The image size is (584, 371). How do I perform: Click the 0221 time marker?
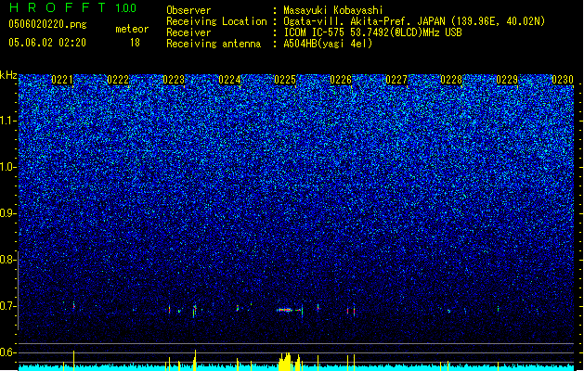click(62, 80)
